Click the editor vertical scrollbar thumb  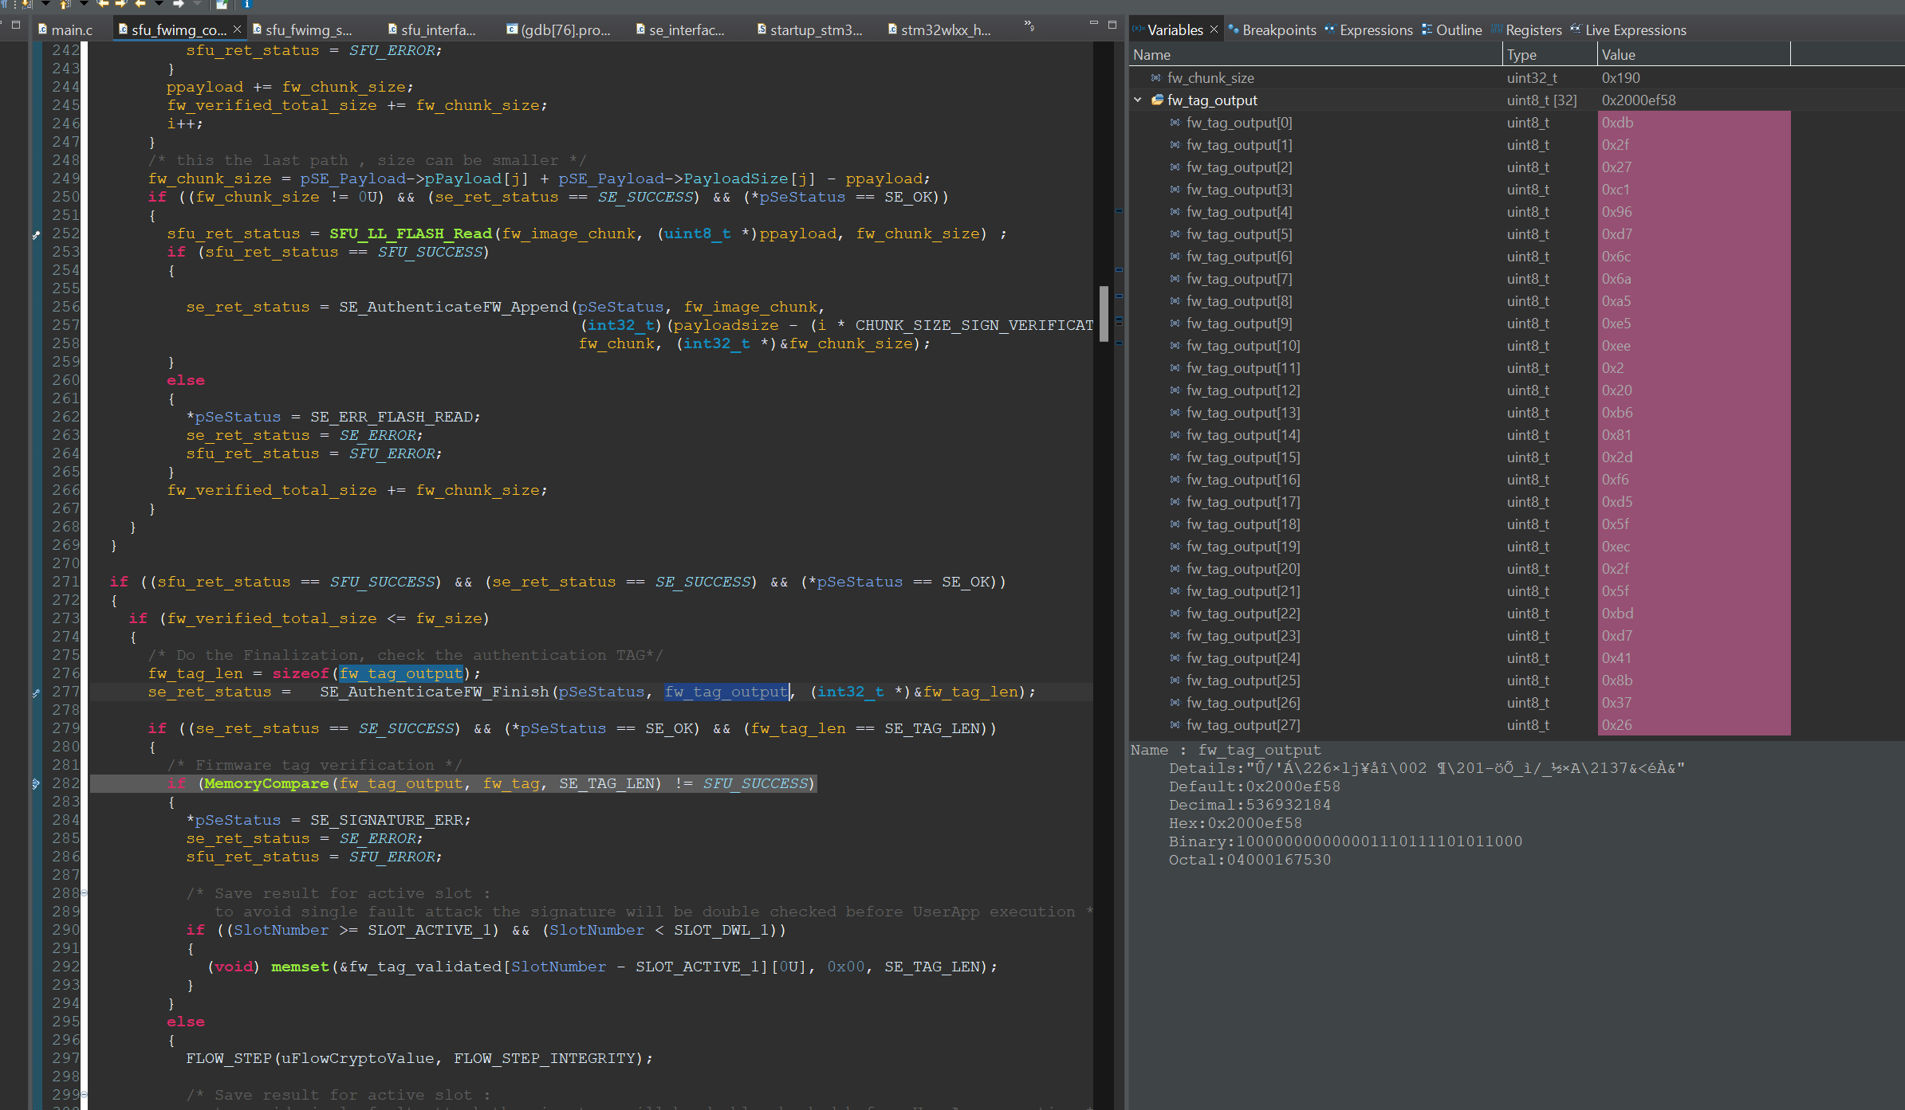1104,312
